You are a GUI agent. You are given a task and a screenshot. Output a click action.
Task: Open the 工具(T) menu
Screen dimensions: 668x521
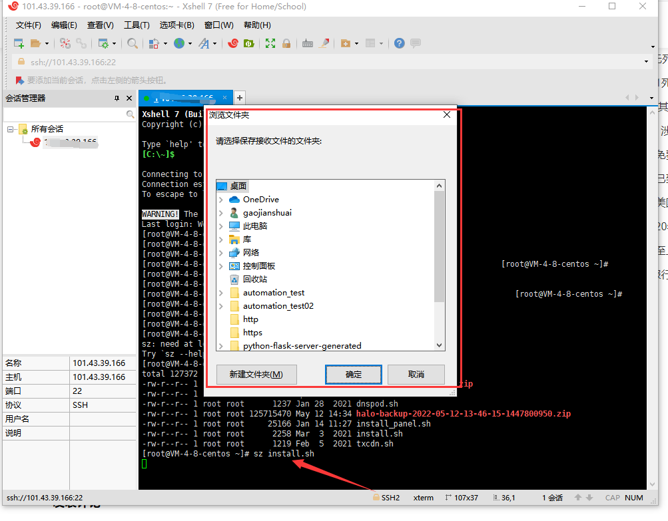pyautogui.click(x=137, y=25)
